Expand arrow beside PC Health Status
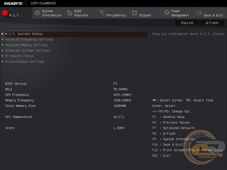This screenshot has height=170, width=227. coord(2,56)
